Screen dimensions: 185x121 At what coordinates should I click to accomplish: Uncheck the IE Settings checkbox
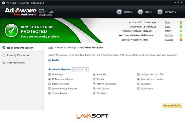pos(50,75)
